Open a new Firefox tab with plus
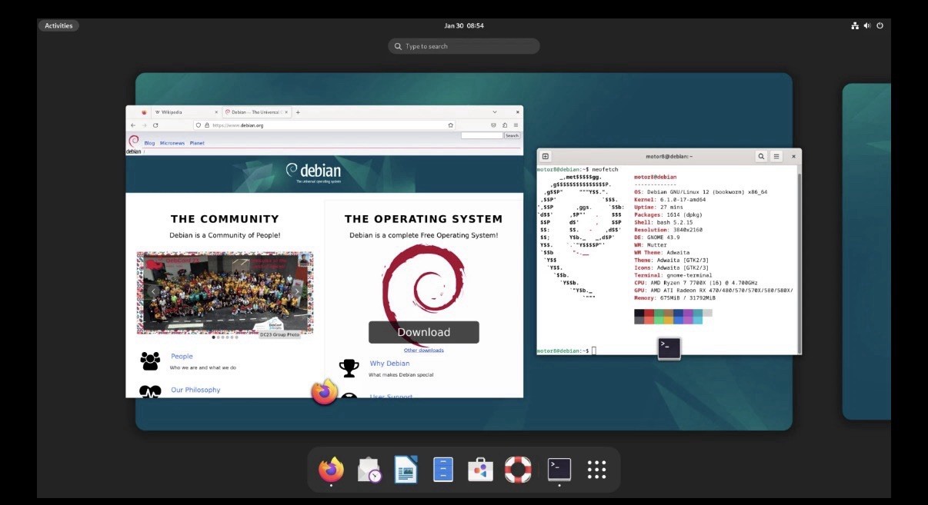Viewport: 928px width, 505px height. click(x=298, y=112)
